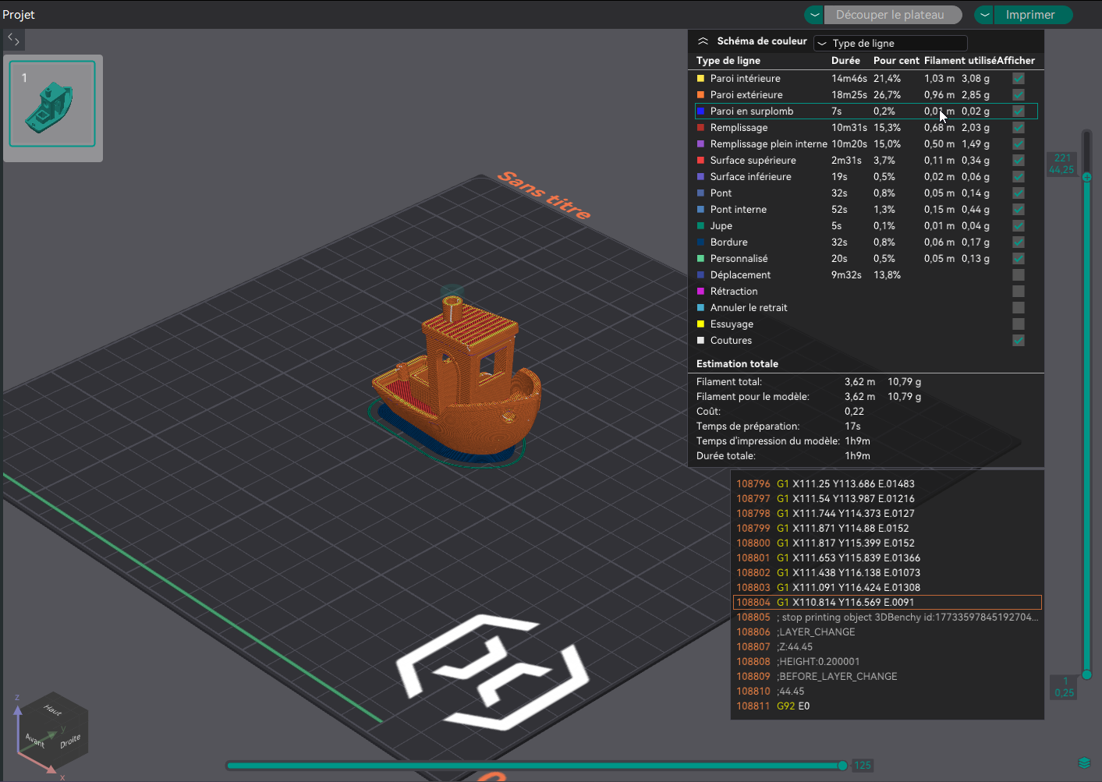1102x782 pixels.
Task: Toggle the Coutures visibility checkbox
Action: coord(1018,341)
